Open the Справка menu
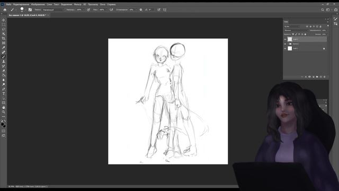Viewport: 339px width, 191px height. (111, 4)
